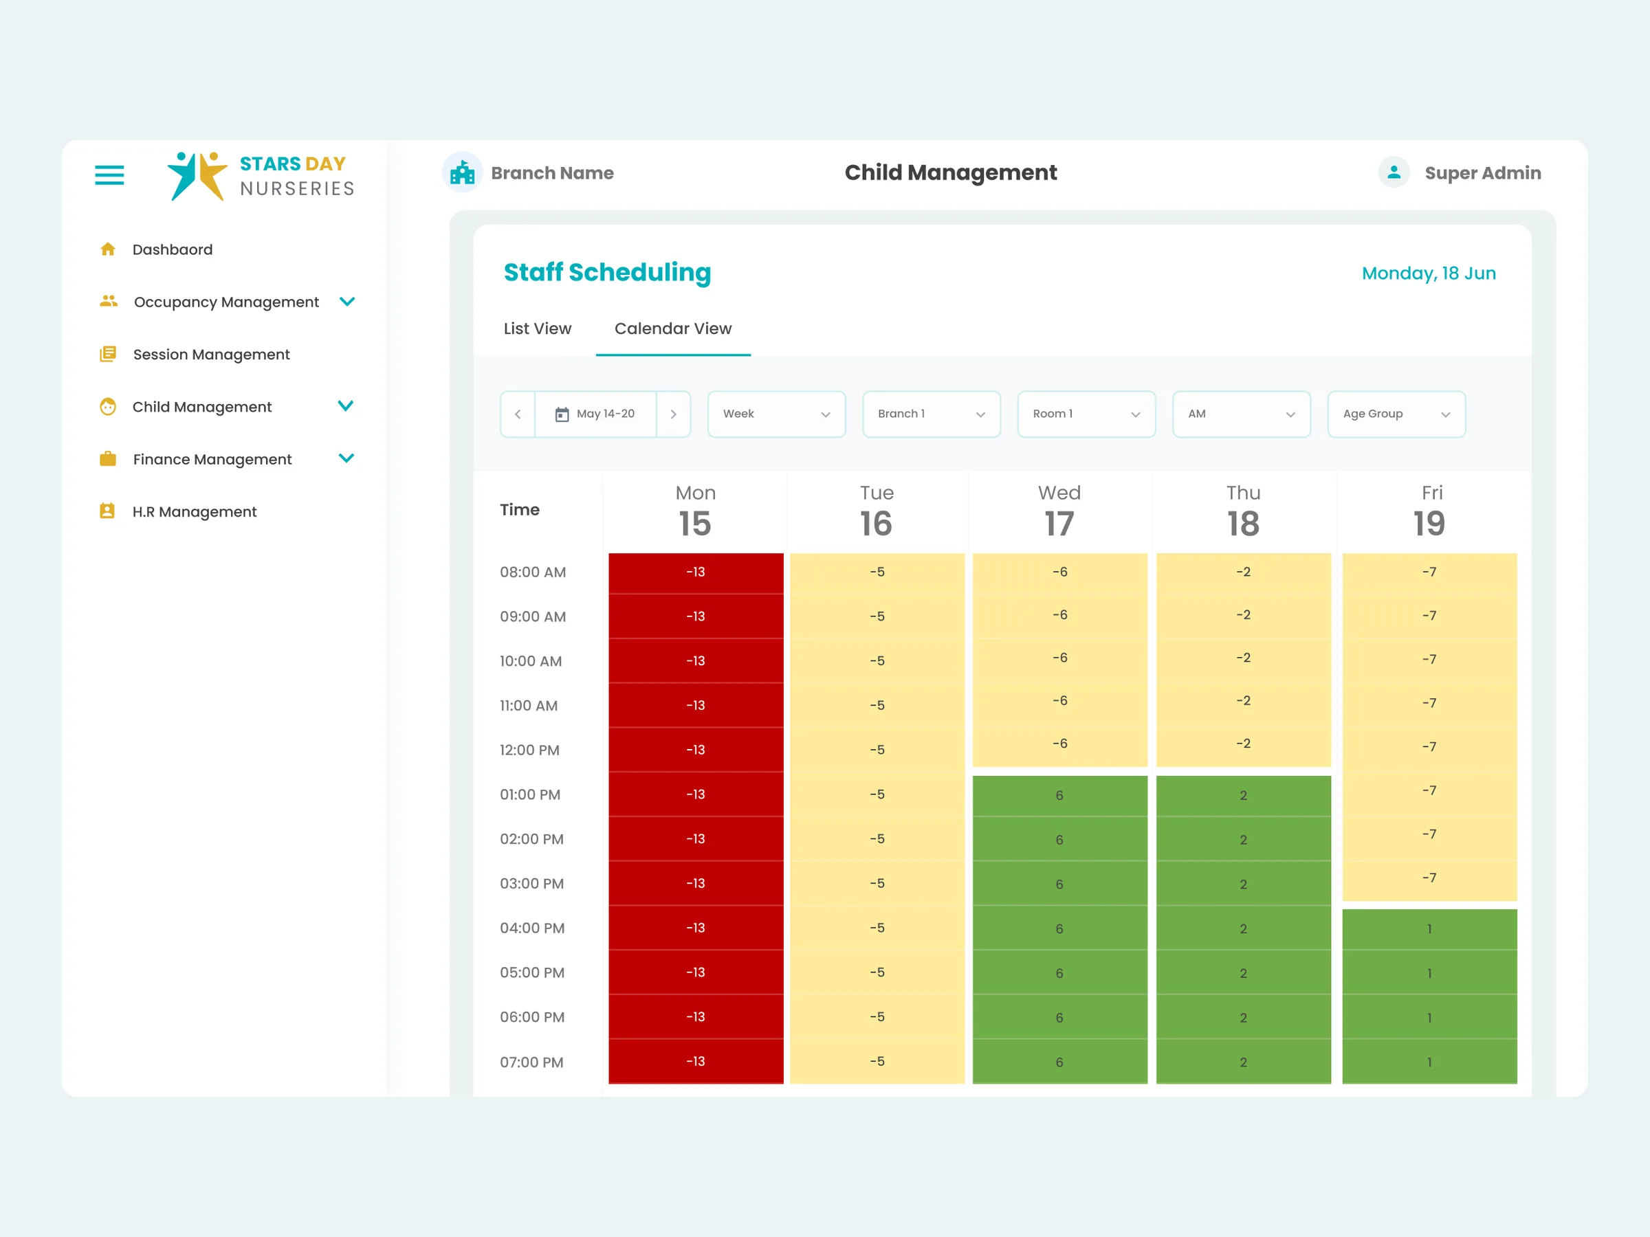Image resolution: width=1650 pixels, height=1237 pixels.
Task: Click the H.R Management badge icon
Action: click(107, 511)
